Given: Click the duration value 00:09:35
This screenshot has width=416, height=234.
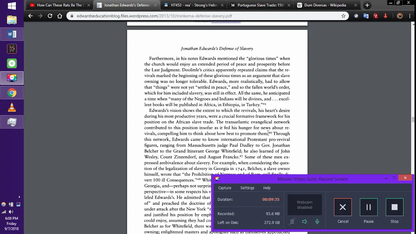Looking at the screenshot, I should [x=271, y=200].
